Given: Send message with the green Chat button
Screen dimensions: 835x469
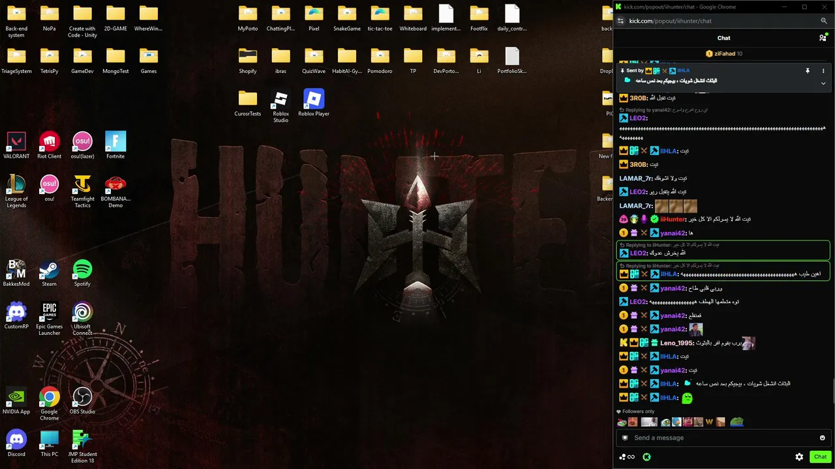Looking at the screenshot, I should tap(820, 457).
